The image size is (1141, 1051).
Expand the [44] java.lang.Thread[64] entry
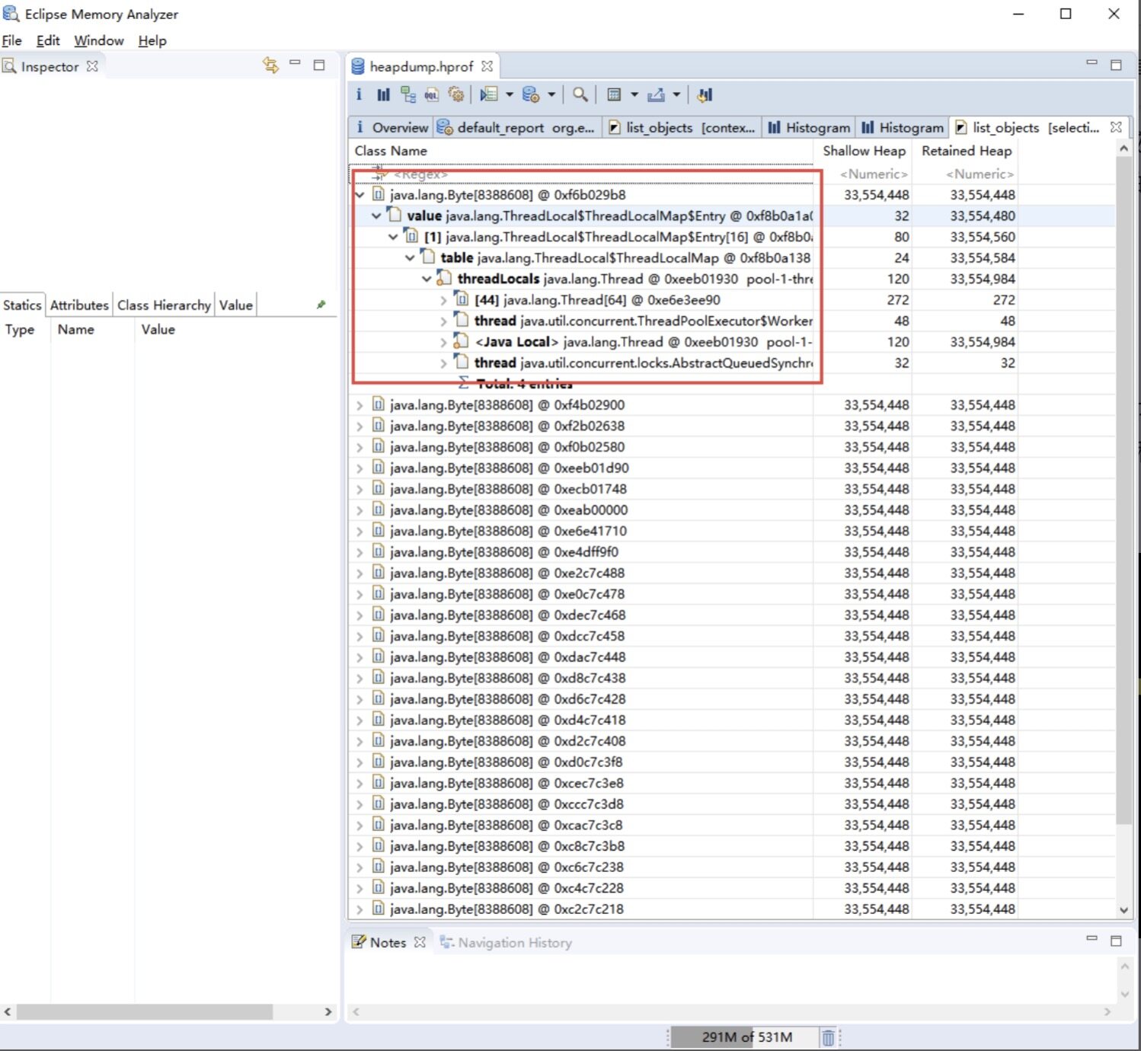click(x=444, y=300)
